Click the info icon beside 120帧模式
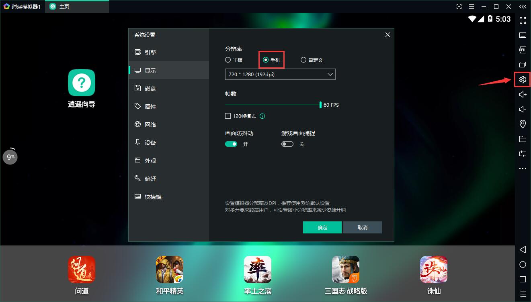 pos(262,116)
